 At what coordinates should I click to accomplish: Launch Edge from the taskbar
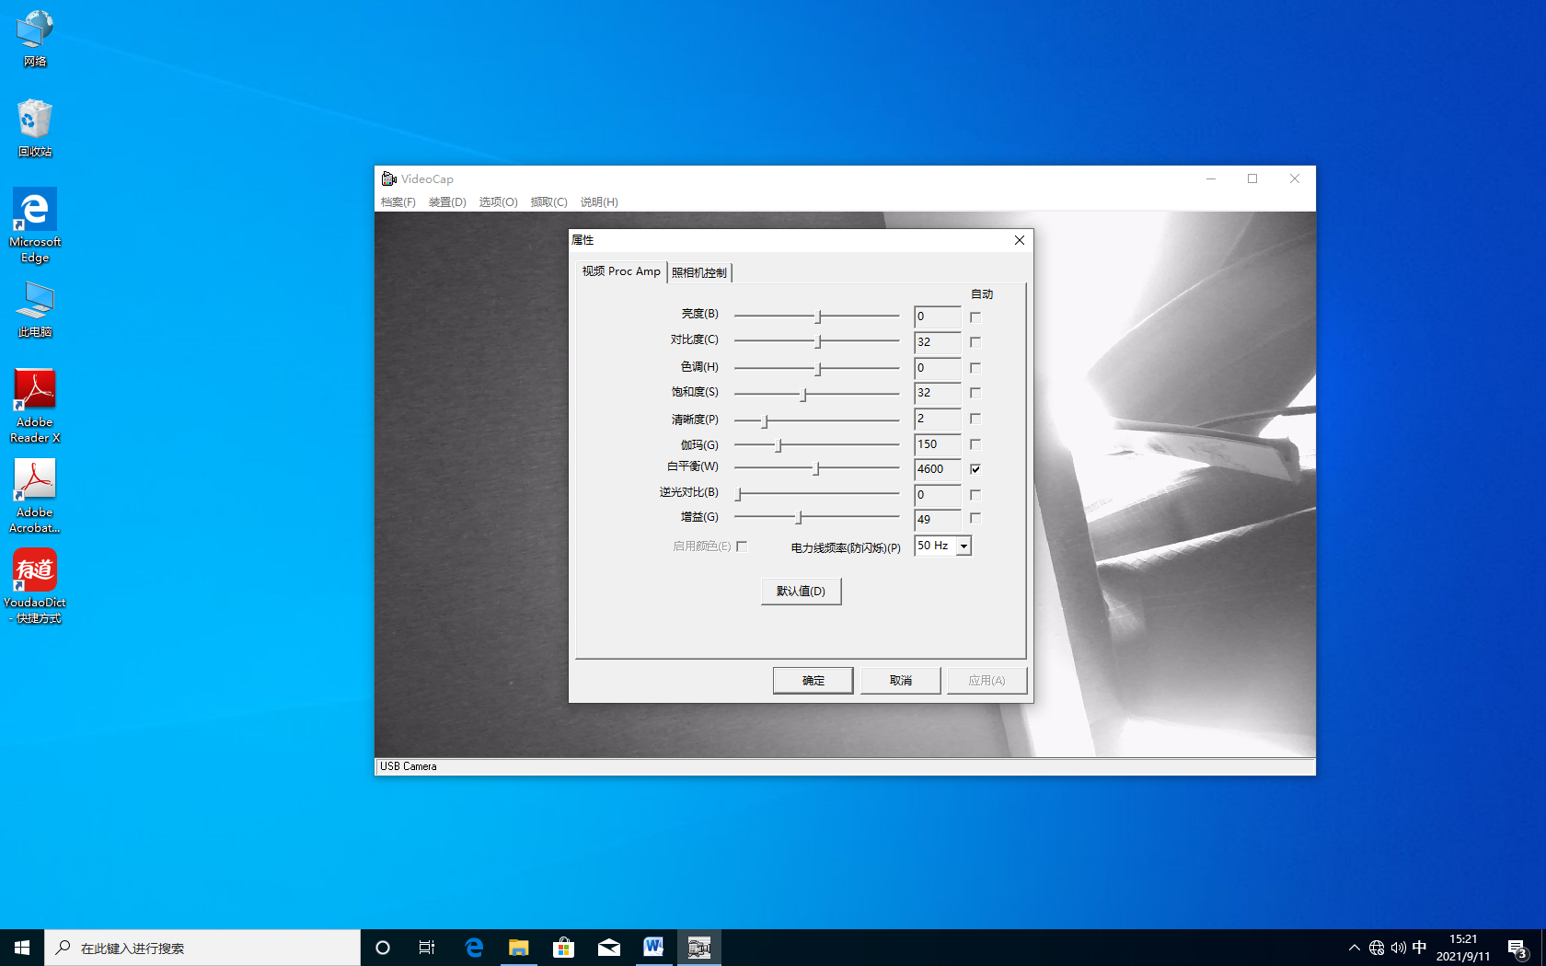click(x=474, y=948)
